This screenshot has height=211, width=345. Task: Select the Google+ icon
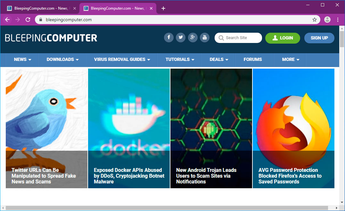coord(193,38)
